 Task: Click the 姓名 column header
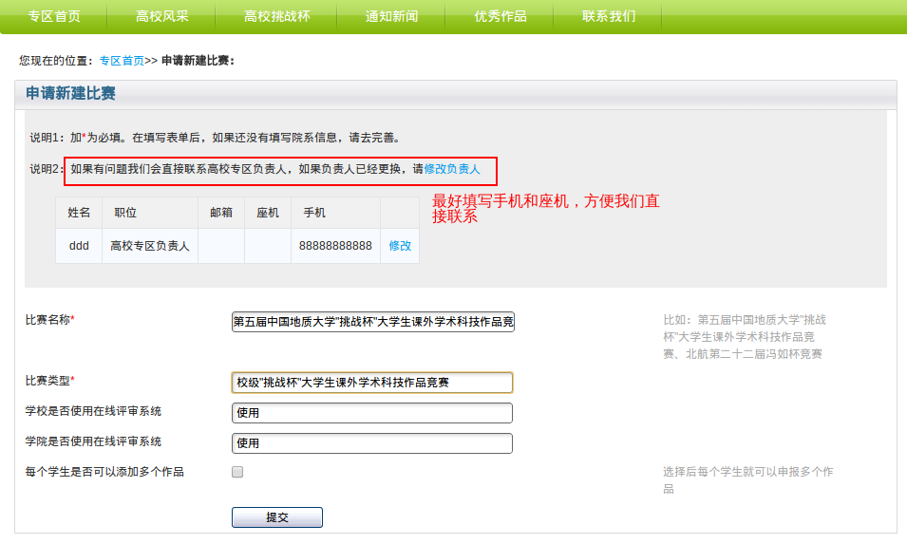coord(79,213)
